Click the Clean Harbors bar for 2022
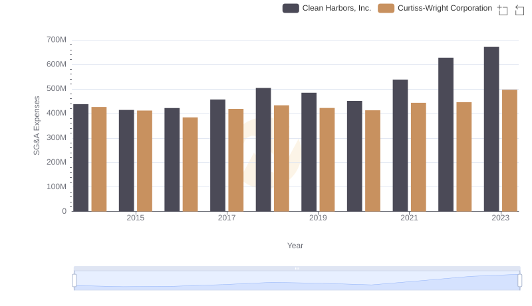Viewport: 532px width, 306px height. [446, 135]
